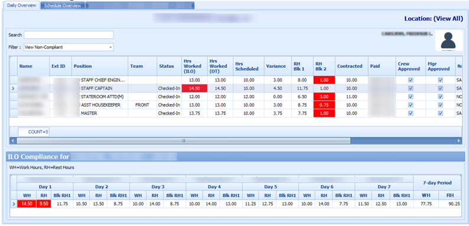Switch to the Daily Overview tab
Viewport: 469px width, 226px height.
21,5
